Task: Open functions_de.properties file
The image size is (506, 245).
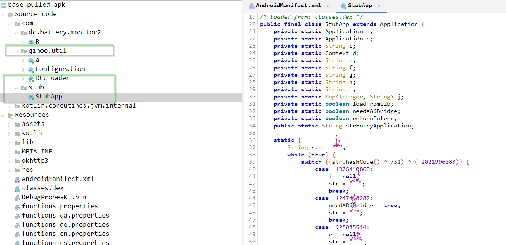Action: tap(66, 225)
